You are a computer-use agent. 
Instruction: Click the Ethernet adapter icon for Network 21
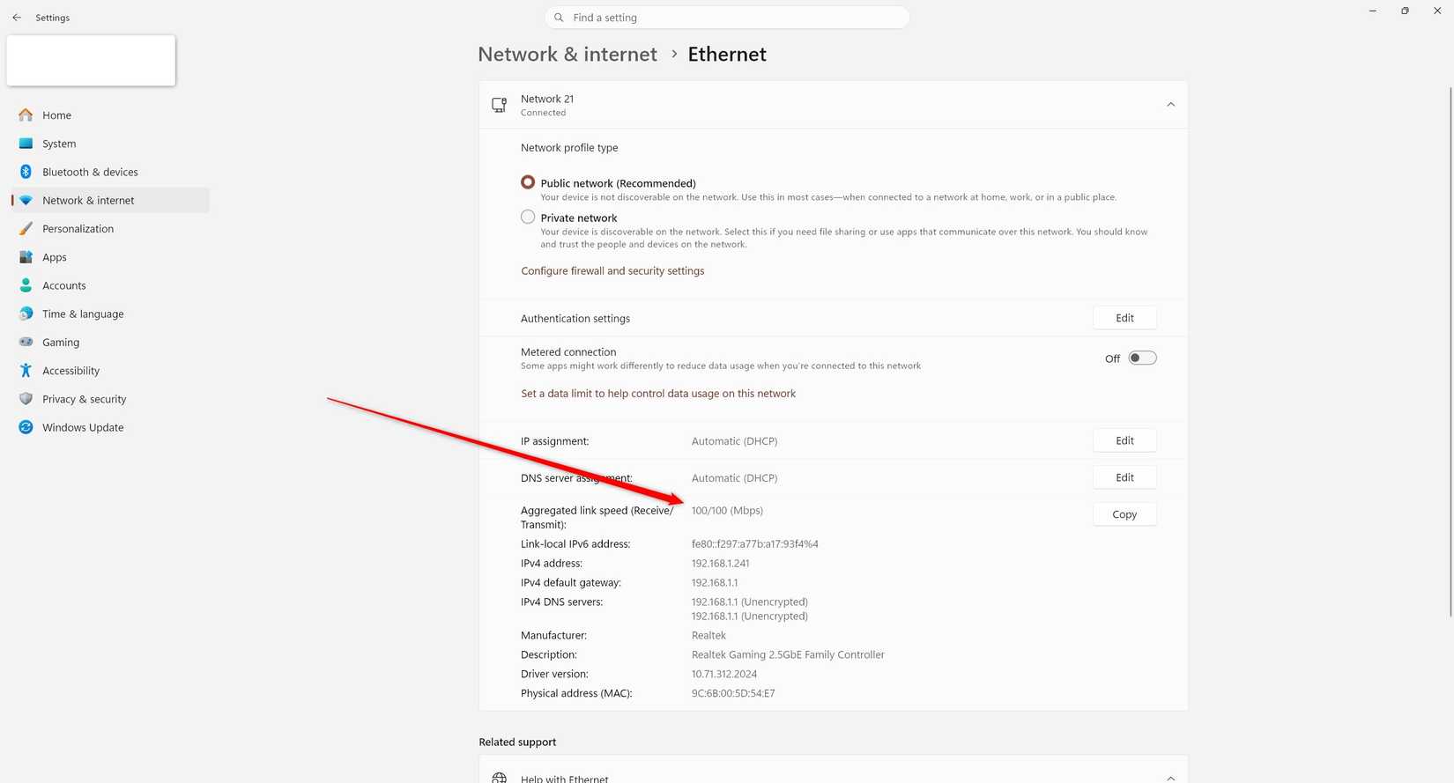[x=500, y=104]
